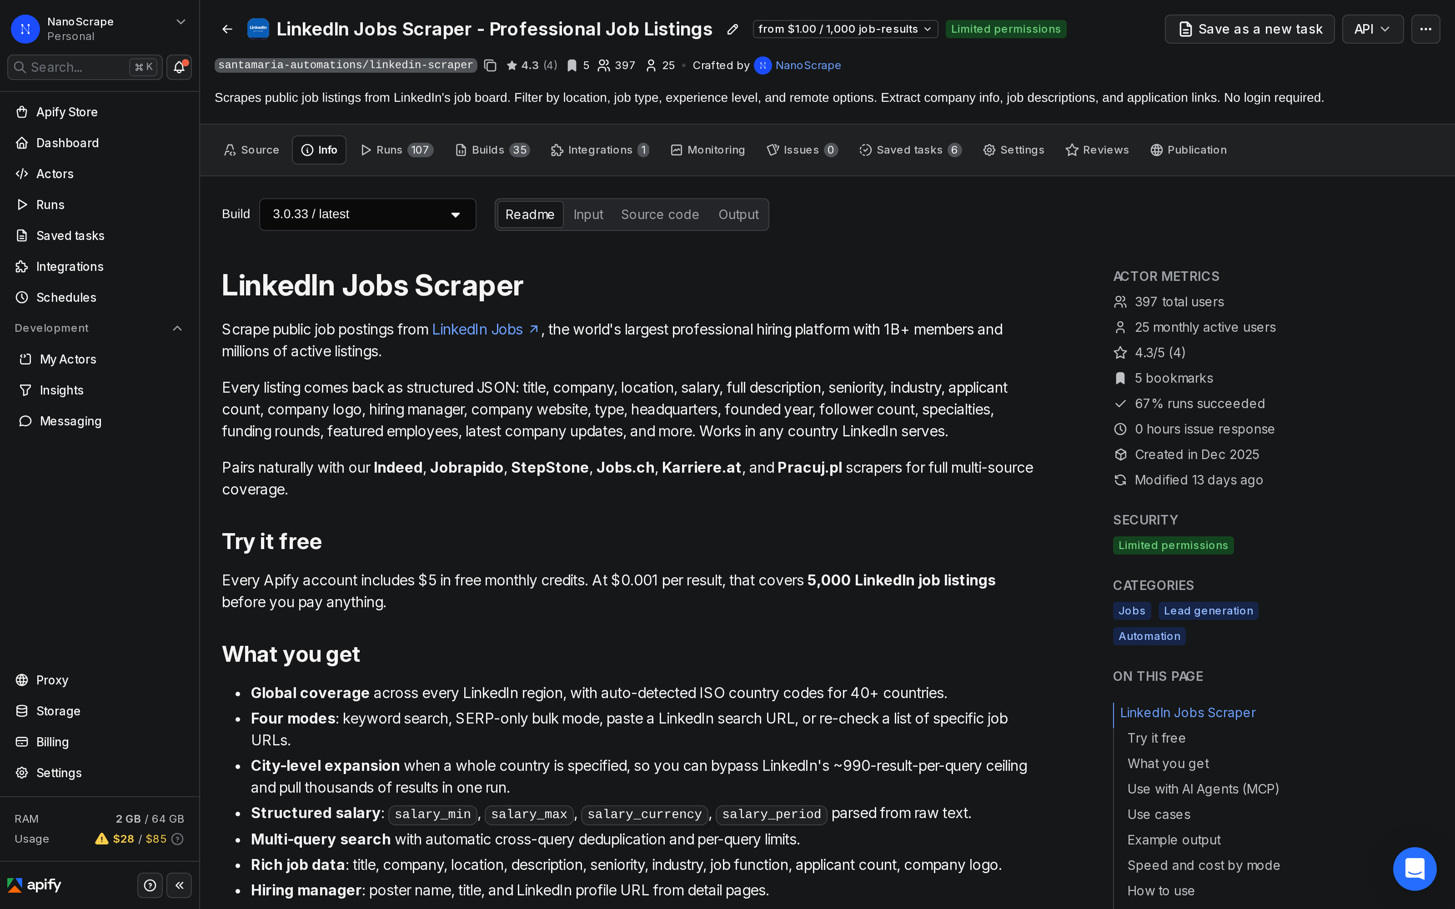The image size is (1455, 909).
Task: Open the three-dots more actions menu
Action: (1425, 29)
